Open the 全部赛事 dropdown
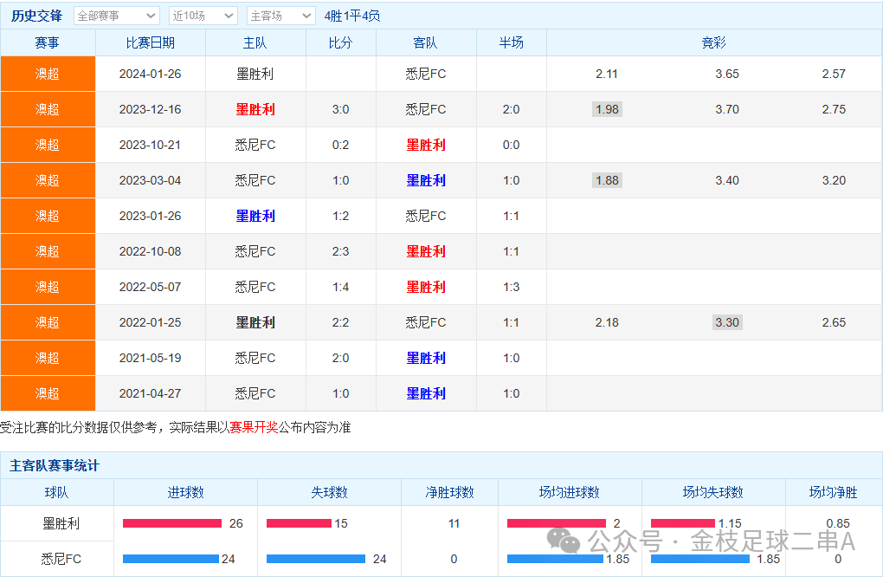This screenshot has height=577, width=883. [x=117, y=16]
